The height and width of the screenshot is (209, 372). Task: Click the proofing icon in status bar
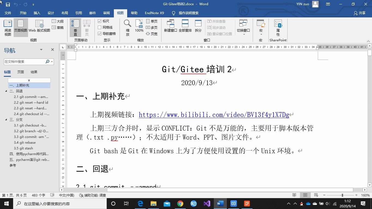coord(53,195)
